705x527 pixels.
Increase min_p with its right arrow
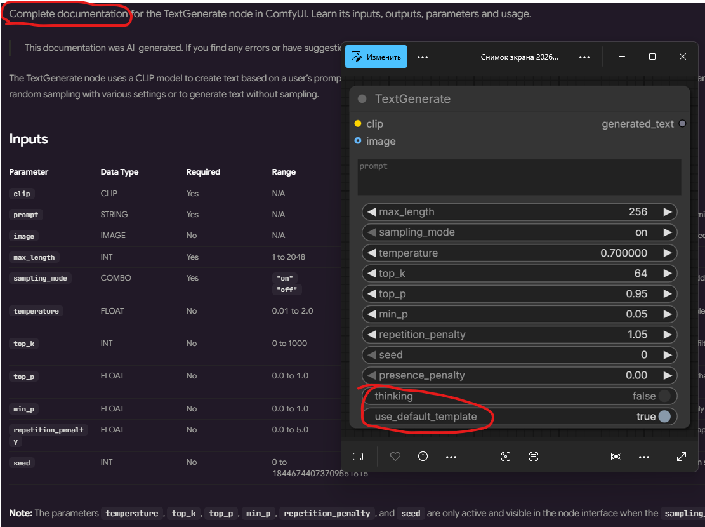click(x=667, y=314)
